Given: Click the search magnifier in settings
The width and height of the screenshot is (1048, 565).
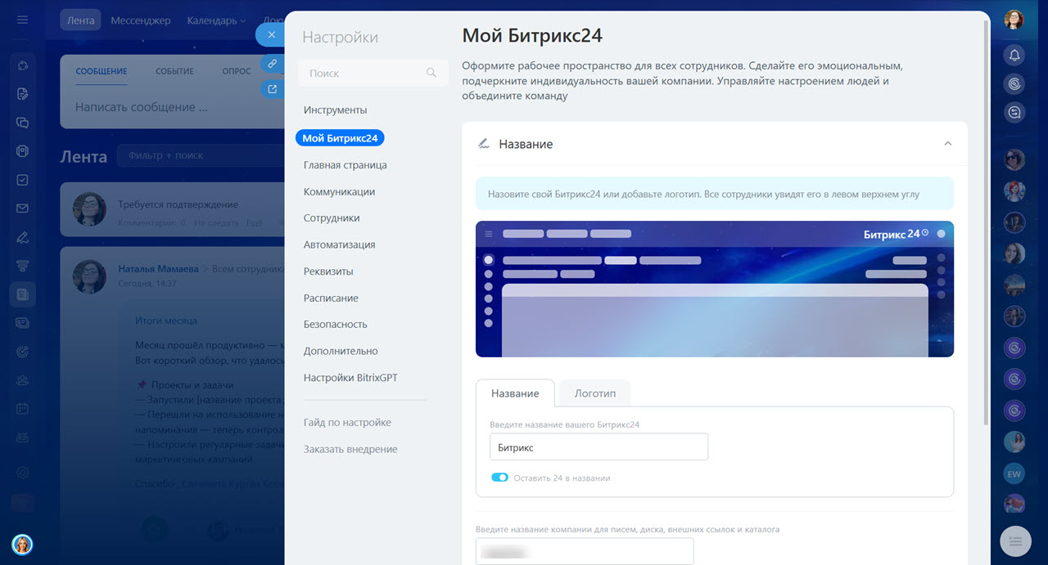Looking at the screenshot, I should pyautogui.click(x=431, y=73).
